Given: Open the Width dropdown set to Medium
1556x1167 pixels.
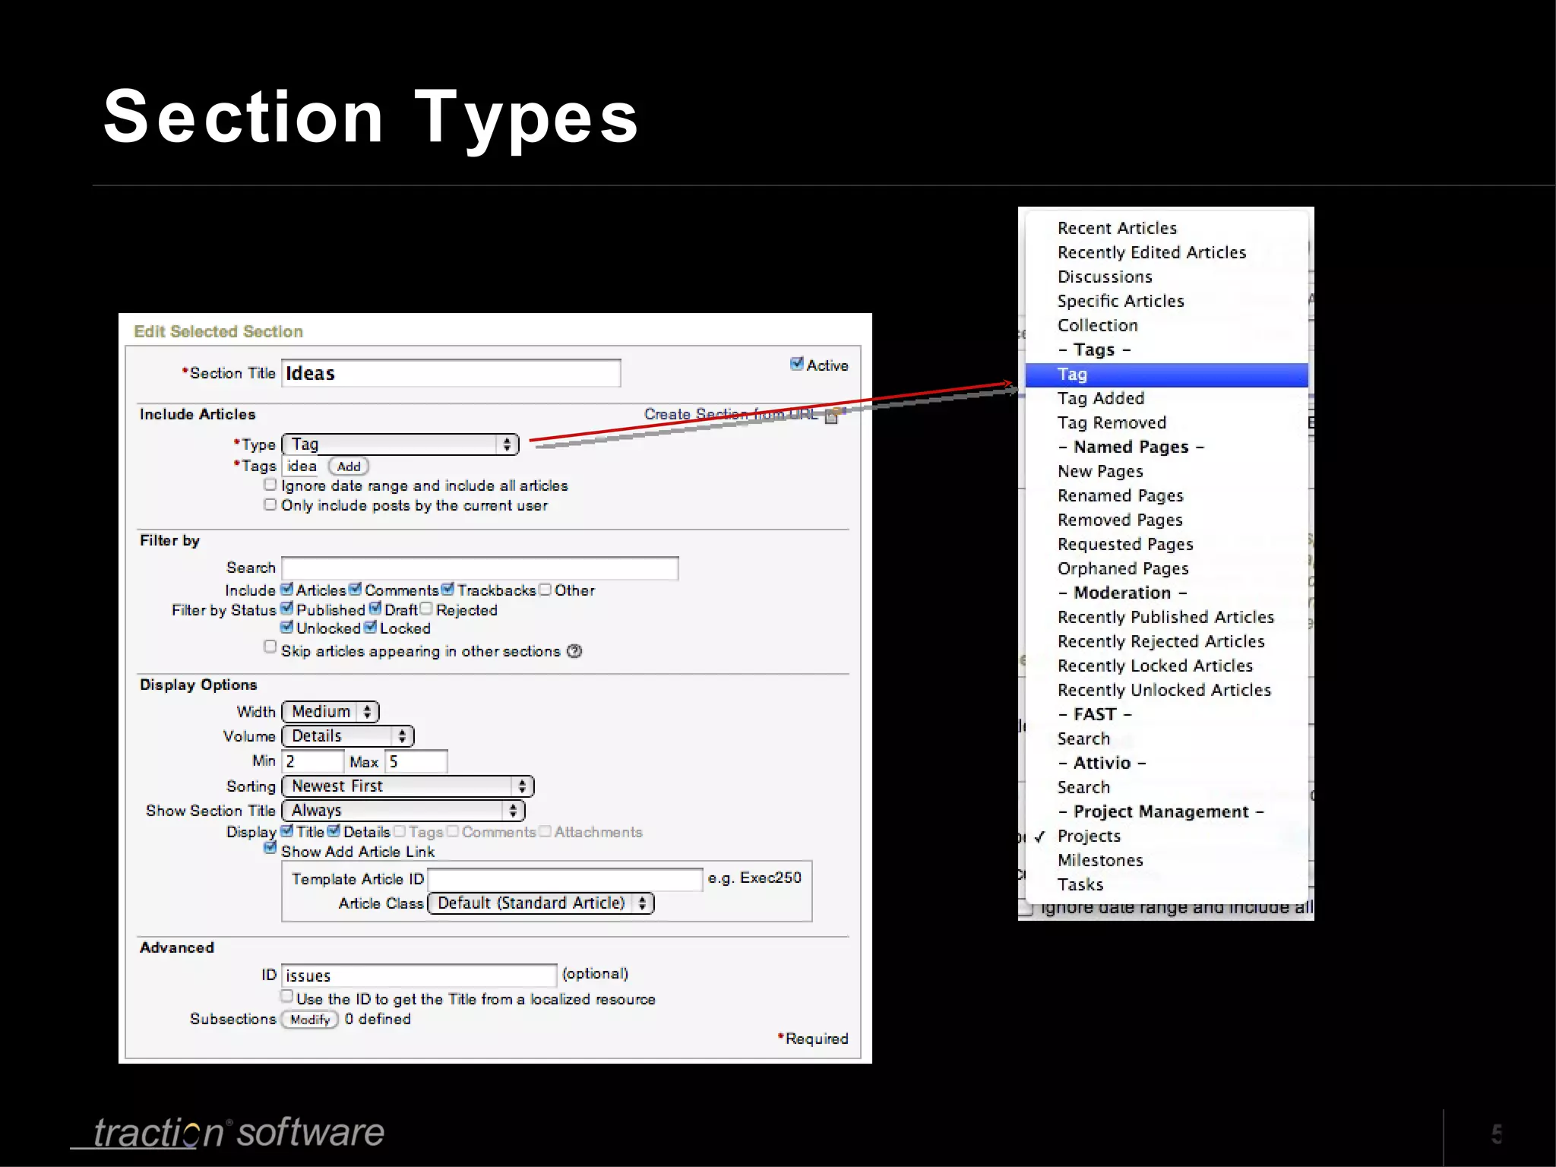Looking at the screenshot, I should click(330, 712).
